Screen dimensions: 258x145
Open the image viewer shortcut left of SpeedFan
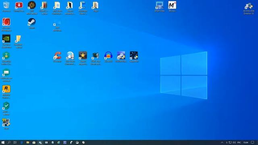(121, 56)
